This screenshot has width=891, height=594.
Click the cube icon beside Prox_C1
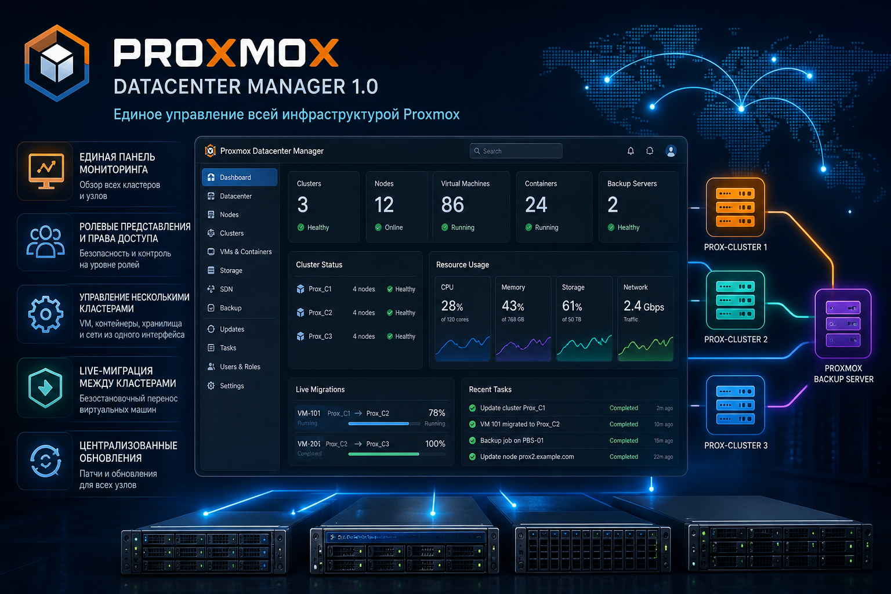coord(300,289)
